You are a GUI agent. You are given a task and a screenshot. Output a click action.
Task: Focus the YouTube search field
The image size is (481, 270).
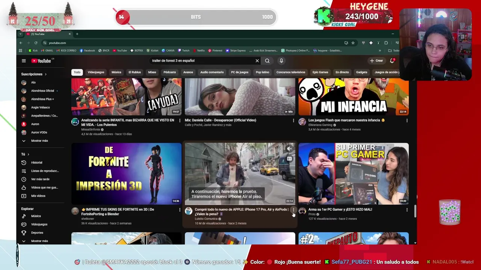[203, 61]
